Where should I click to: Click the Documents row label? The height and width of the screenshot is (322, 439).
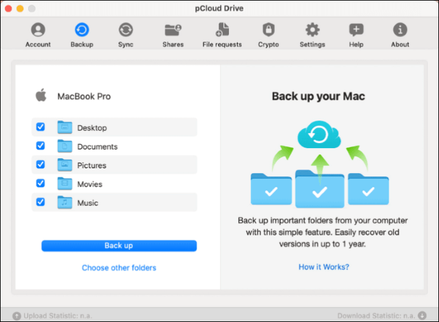tap(97, 147)
